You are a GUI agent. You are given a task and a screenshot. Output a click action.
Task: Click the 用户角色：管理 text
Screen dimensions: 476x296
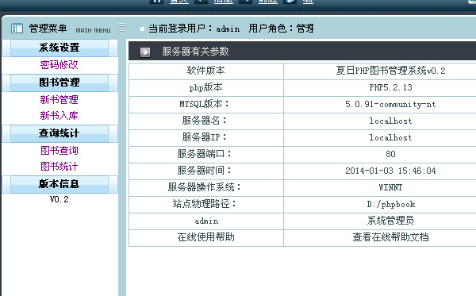tap(281, 29)
